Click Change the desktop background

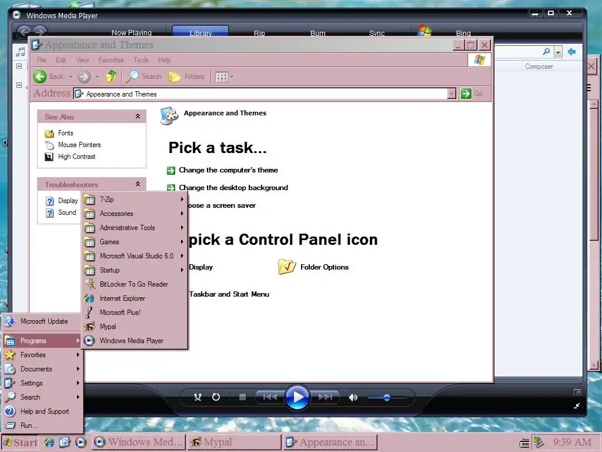pyautogui.click(x=233, y=188)
